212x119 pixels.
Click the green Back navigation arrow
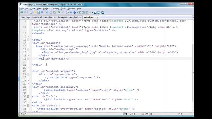21,12
